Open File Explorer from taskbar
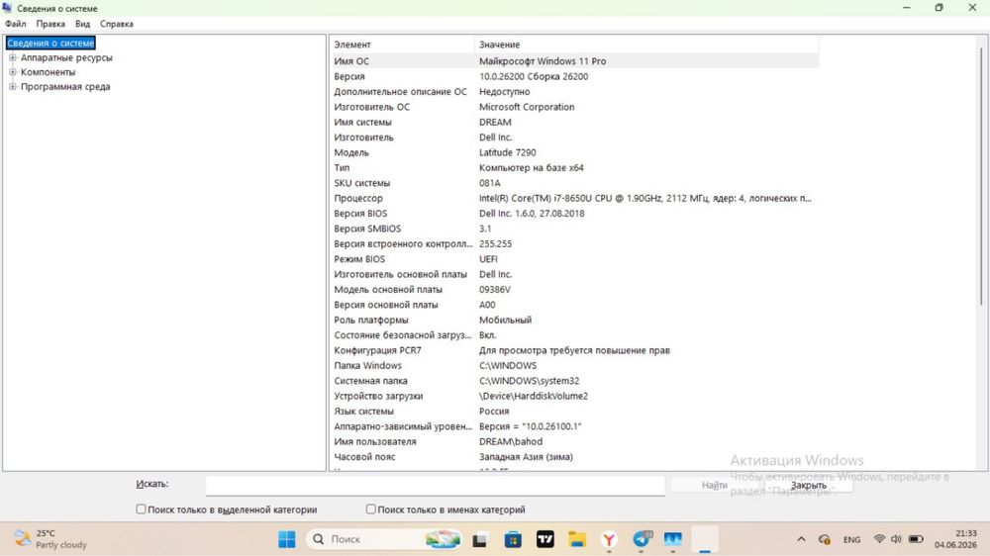Screen dimensions: 990x556 pyautogui.click(x=577, y=539)
